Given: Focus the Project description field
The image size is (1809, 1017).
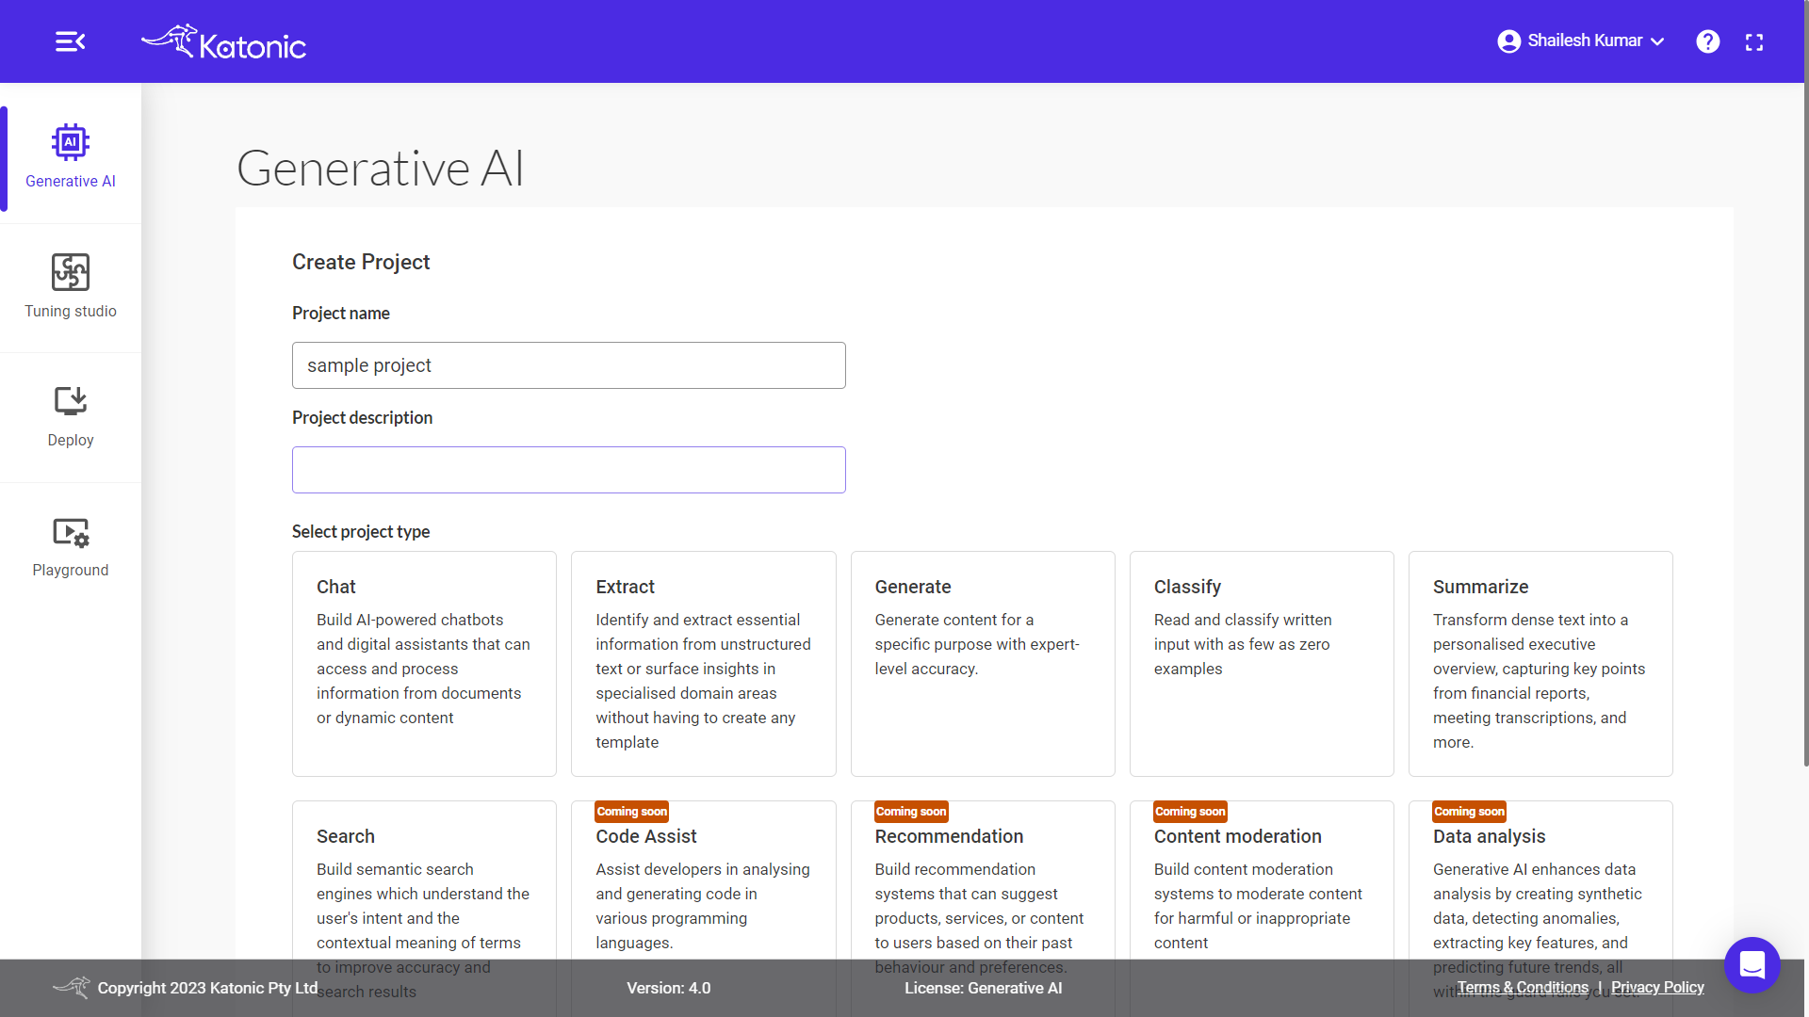Looking at the screenshot, I should 568,470.
